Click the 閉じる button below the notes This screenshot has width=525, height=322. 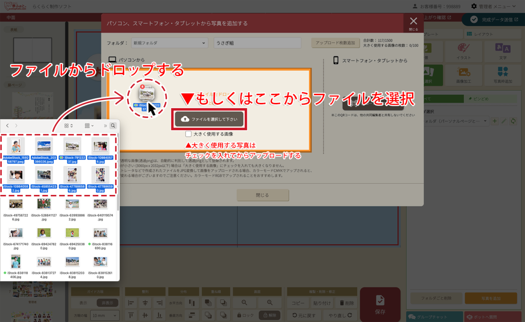pos(262,195)
